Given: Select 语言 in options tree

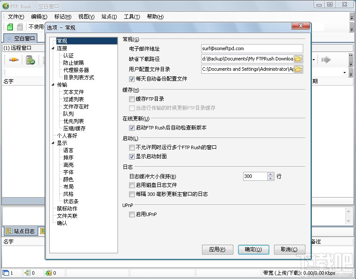Looking at the screenshot, I should coord(68,150).
